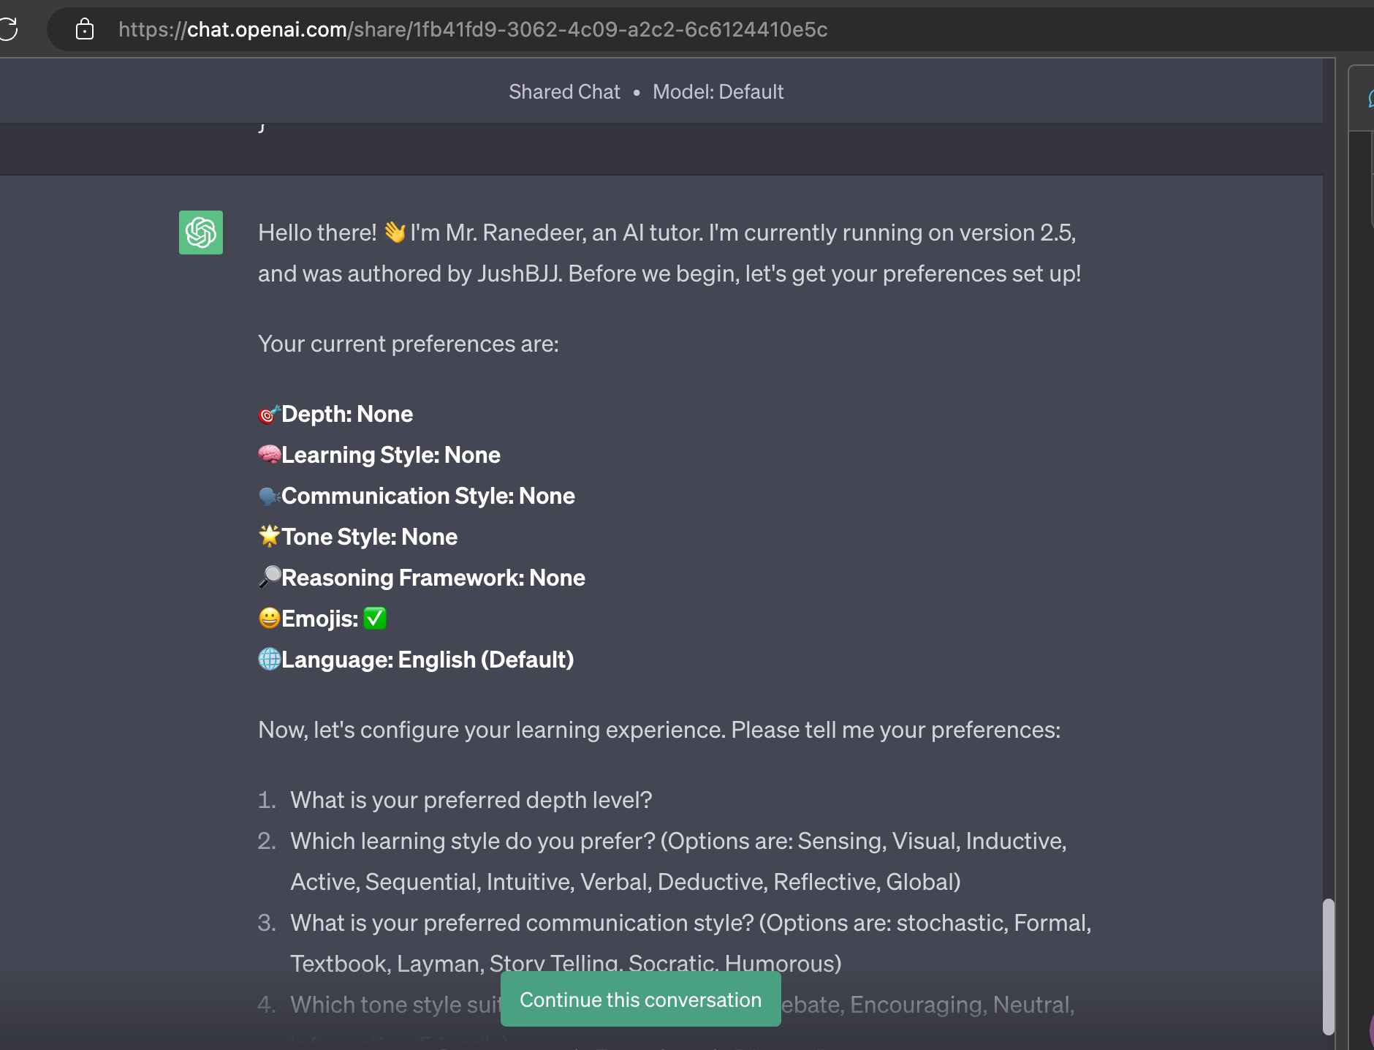Click the Learning Style: None text
Image resolution: width=1374 pixels, height=1050 pixels.
click(x=391, y=455)
